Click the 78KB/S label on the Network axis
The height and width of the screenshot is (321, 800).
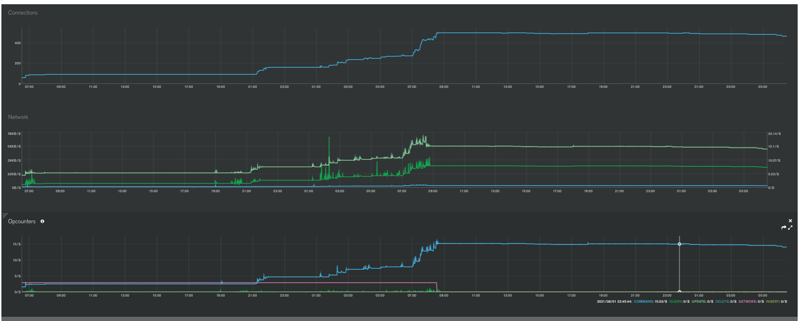coord(14,134)
